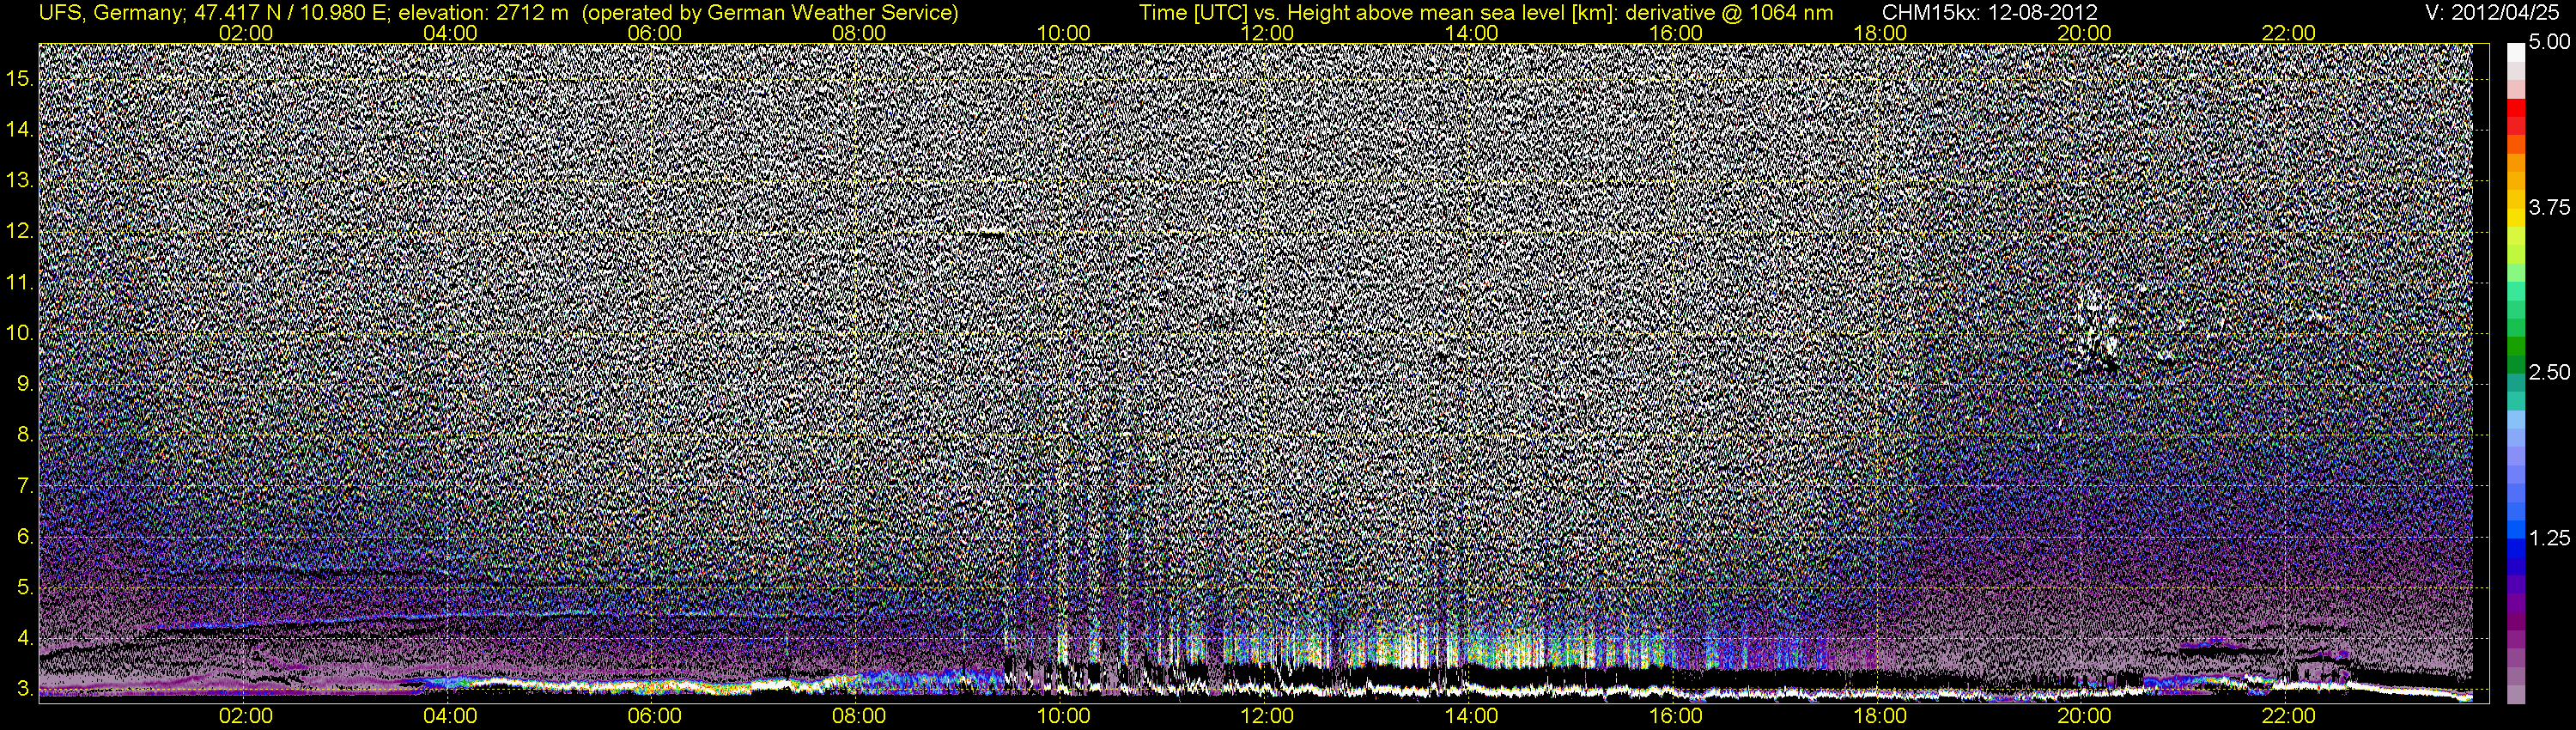The image size is (2576, 730).
Task: Click '16:00' on the upper time axis
Action: click(1676, 33)
